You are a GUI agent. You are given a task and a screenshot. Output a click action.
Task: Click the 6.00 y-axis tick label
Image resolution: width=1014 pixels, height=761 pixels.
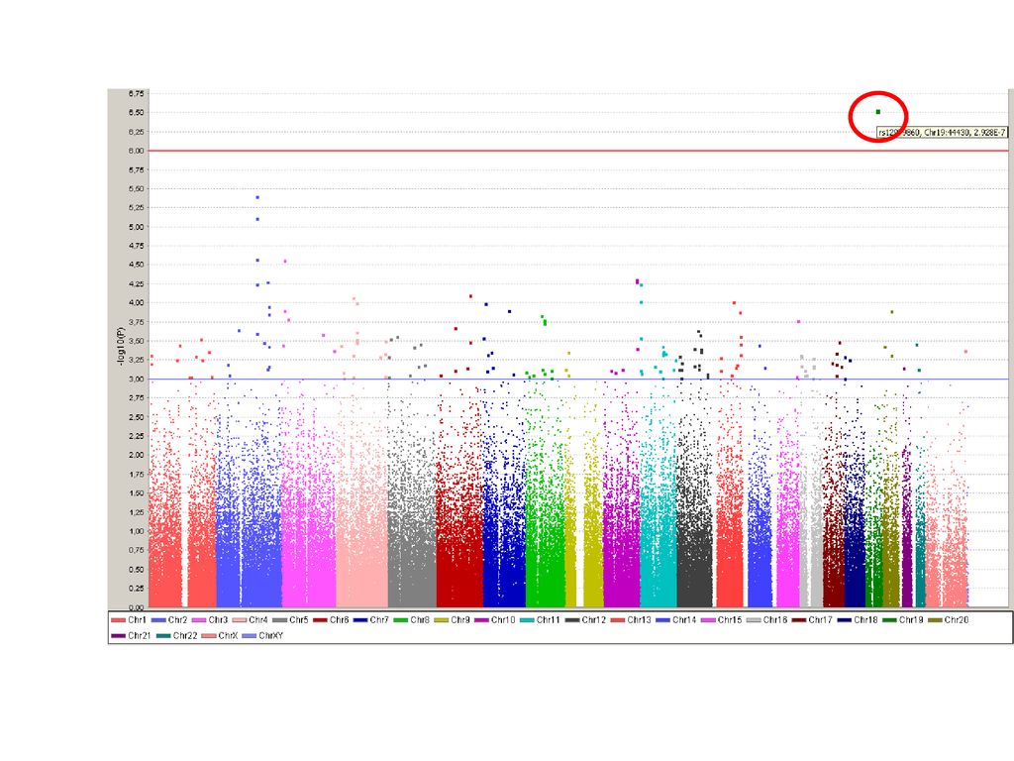tap(136, 151)
